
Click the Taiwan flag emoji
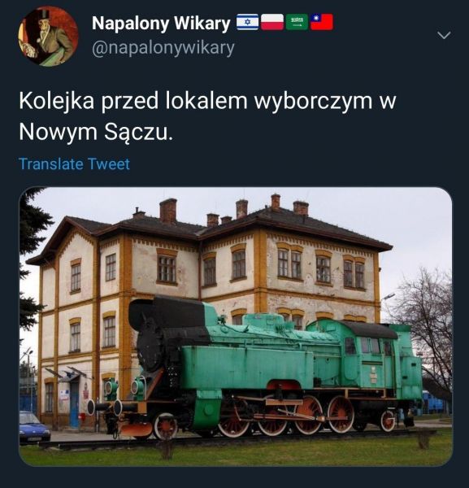tap(322, 22)
